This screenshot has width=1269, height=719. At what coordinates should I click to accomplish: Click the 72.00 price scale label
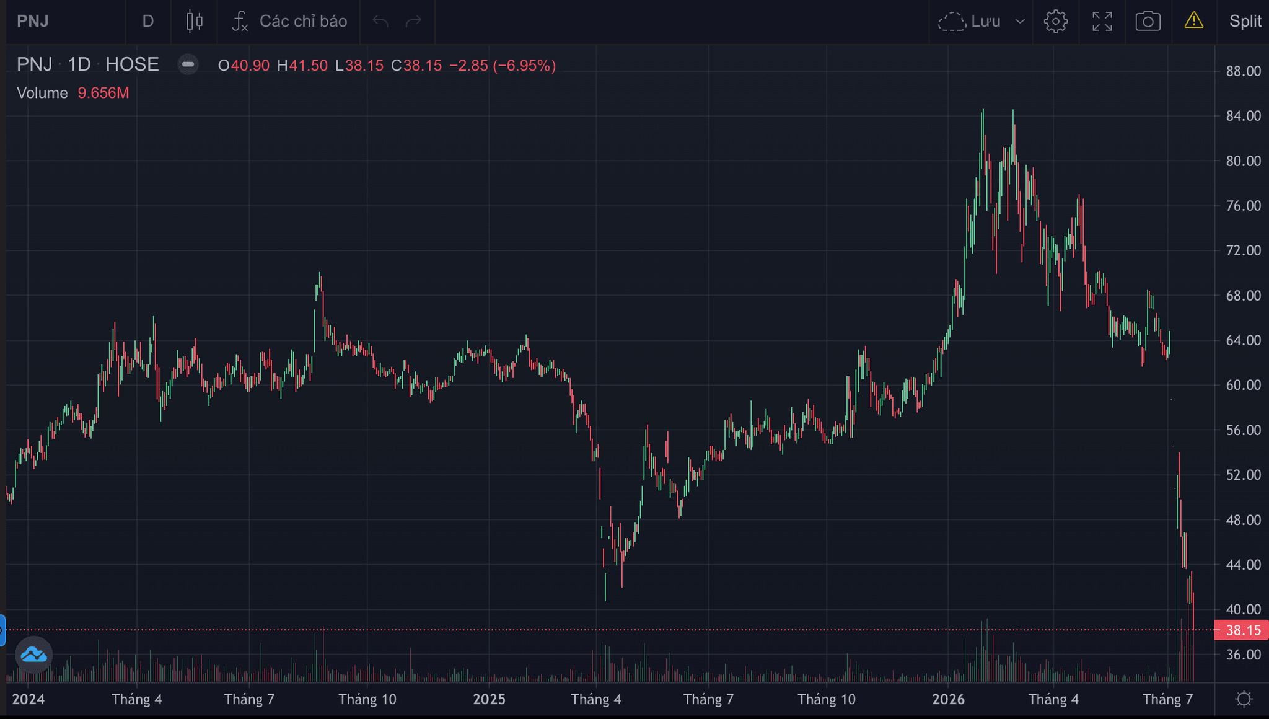[x=1244, y=250]
